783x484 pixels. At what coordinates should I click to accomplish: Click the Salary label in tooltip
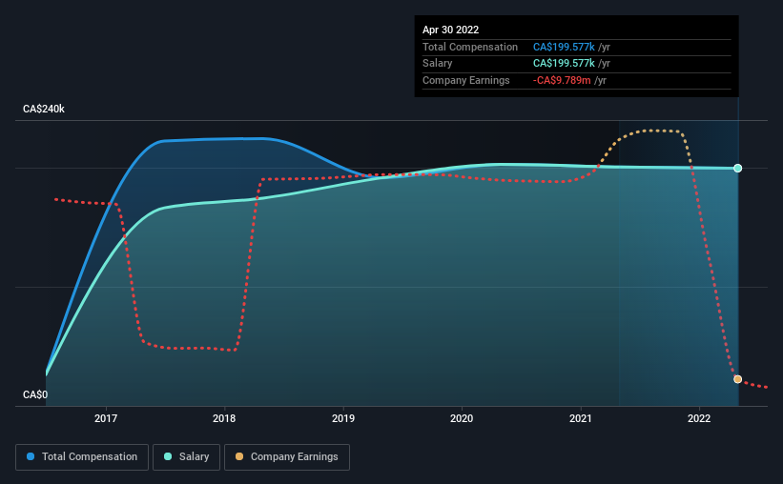pyautogui.click(x=438, y=64)
